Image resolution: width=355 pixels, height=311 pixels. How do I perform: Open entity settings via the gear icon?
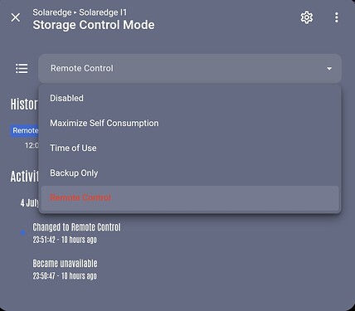307,17
